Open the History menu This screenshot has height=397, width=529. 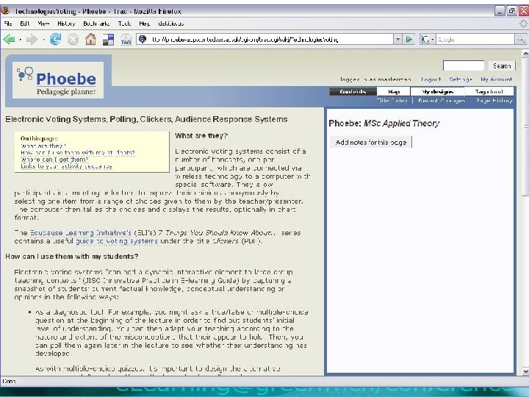[66, 24]
